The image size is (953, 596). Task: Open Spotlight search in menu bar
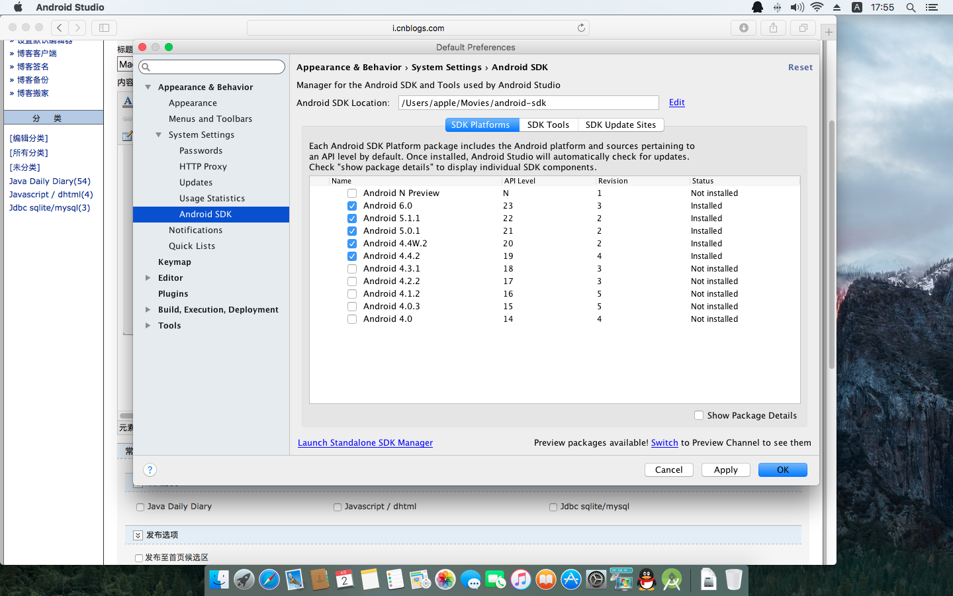pyautogui.click(x=911, y=7)
